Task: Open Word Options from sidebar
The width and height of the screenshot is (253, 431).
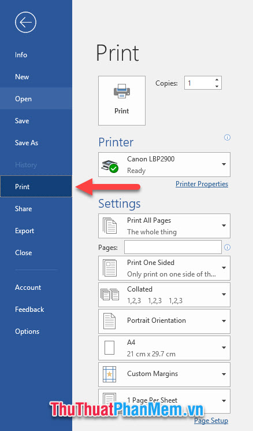Action: tap(36, 331)
